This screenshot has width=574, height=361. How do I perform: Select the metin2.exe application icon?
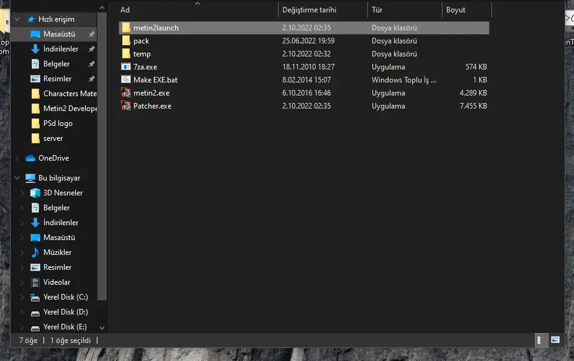126,93
